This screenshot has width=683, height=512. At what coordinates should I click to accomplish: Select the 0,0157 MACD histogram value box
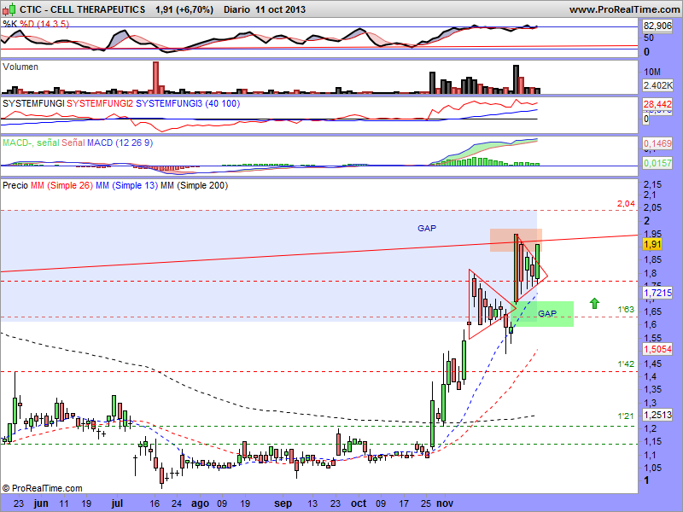tap(657, 163)
